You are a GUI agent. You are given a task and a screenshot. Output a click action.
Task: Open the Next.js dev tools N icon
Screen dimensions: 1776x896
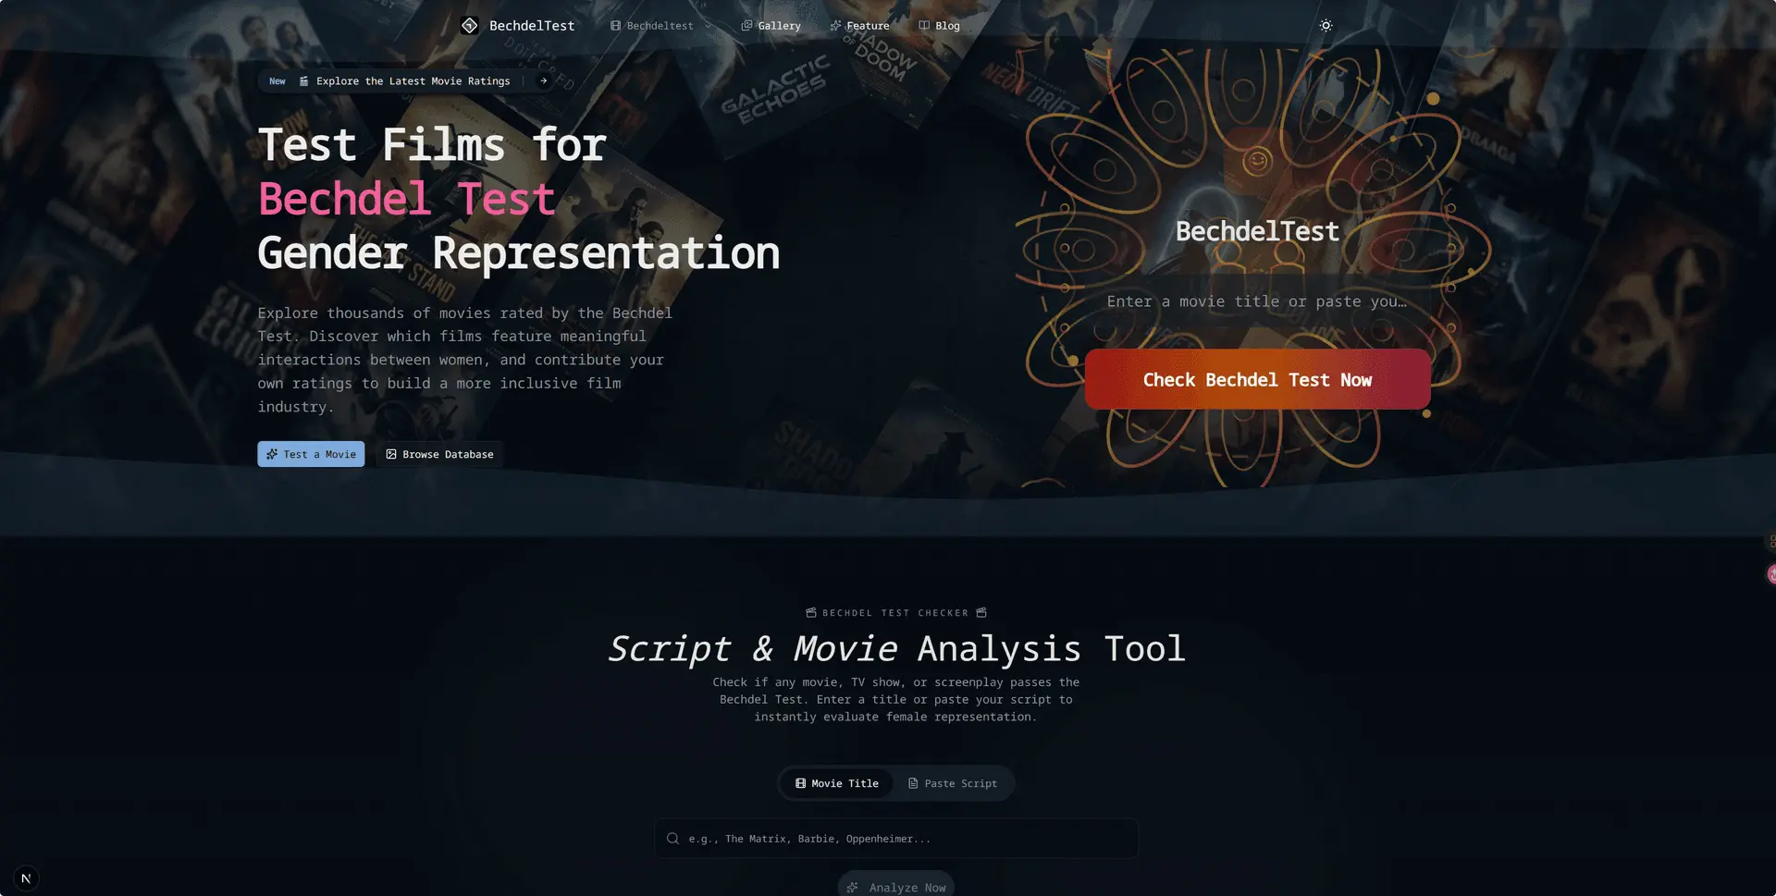[x=26, y=878]
